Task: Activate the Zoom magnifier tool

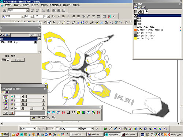Action: (131, 22)
